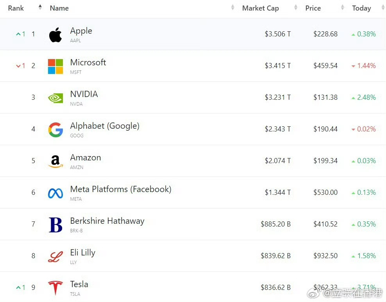
Task: Open the Alphabet (Google) company link
Action: 105,126
